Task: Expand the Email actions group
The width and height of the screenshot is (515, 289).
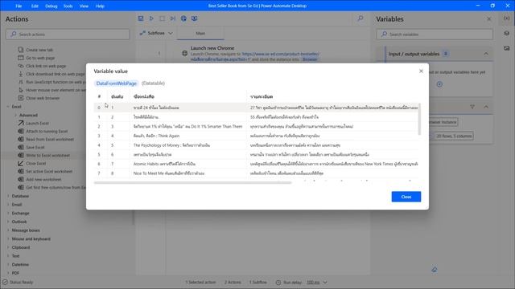Action: [x=8, y=205]
